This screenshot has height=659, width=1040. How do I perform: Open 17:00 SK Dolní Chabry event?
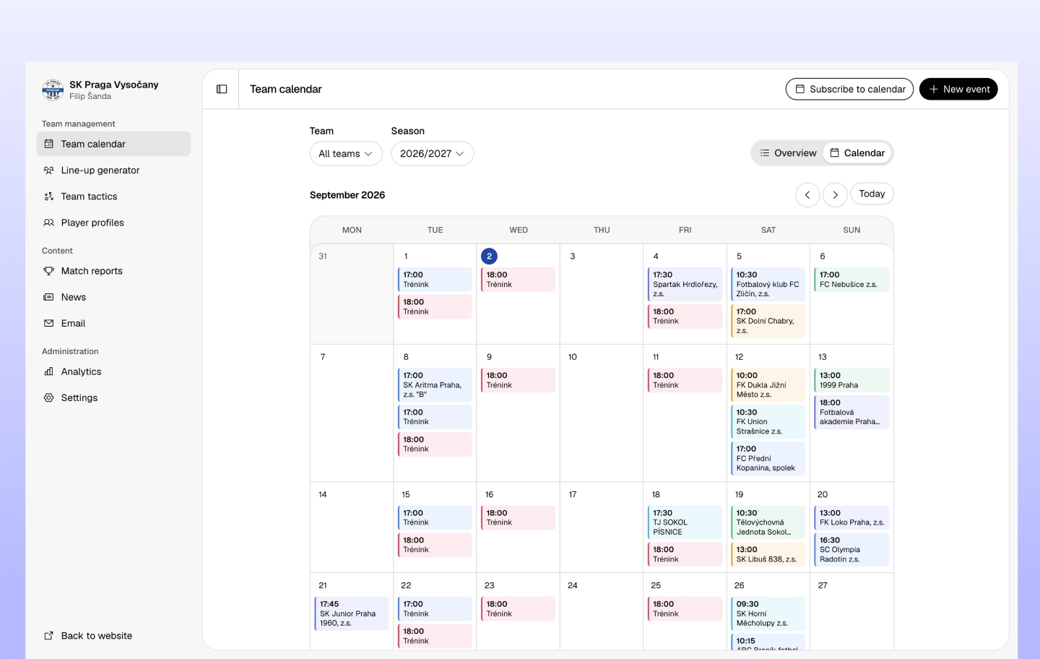coord(768,321)
